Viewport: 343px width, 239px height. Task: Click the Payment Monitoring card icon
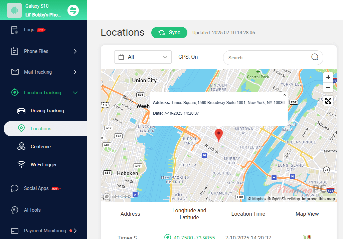14,231
